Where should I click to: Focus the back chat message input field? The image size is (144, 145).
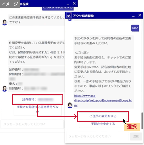coord(32,124)
